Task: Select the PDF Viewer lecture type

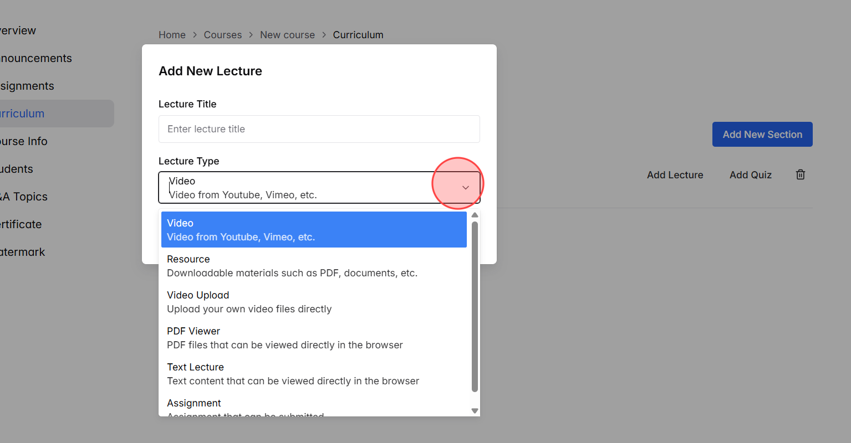Action: click(314, 337)
